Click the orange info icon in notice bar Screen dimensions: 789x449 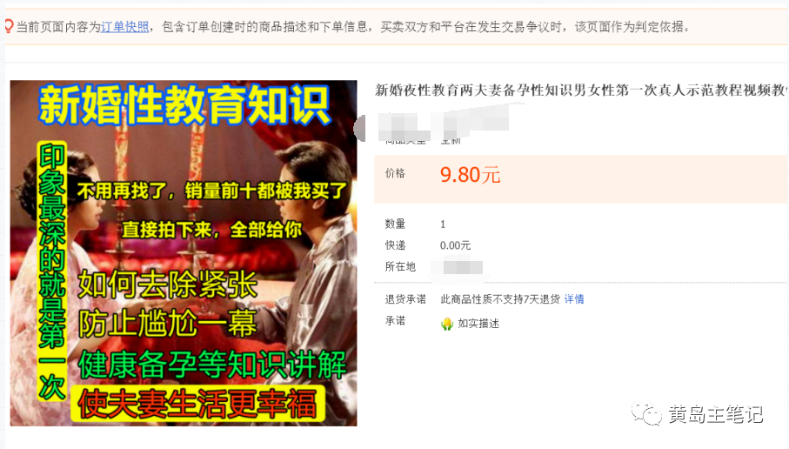[x=9, y=26]
